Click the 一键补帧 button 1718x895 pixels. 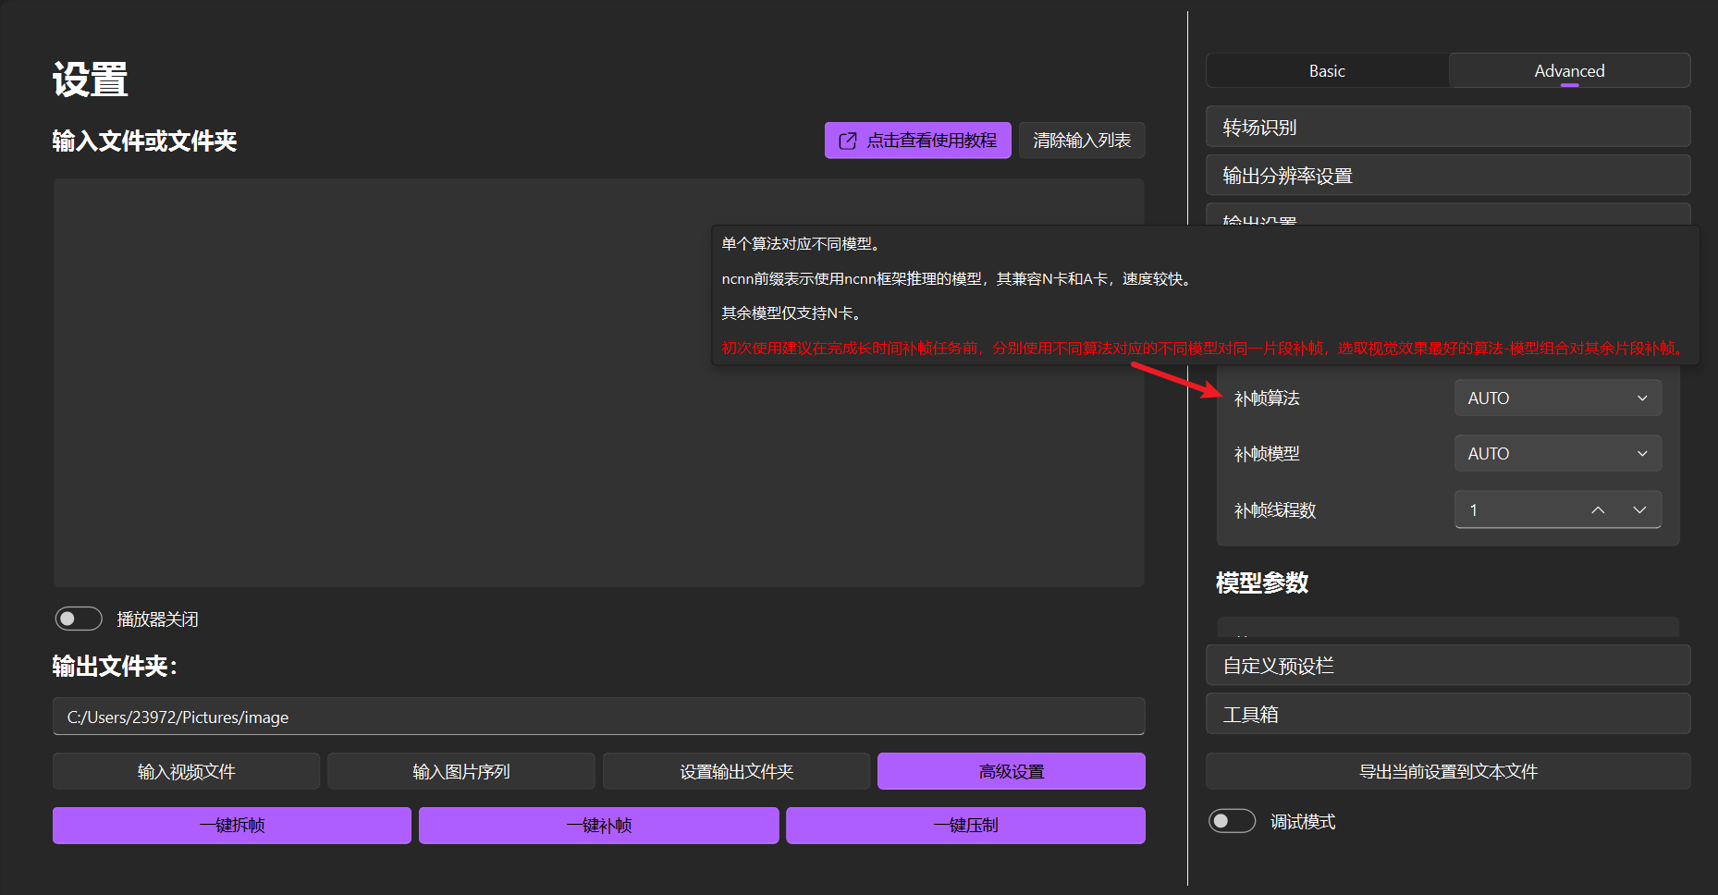click(599, 826)
